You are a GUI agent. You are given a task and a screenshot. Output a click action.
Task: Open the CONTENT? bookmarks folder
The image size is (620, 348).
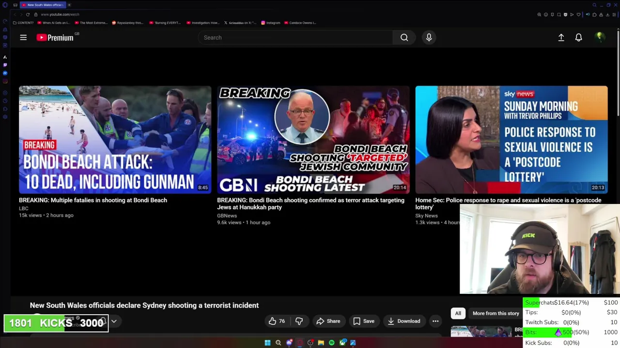[23, 23]
